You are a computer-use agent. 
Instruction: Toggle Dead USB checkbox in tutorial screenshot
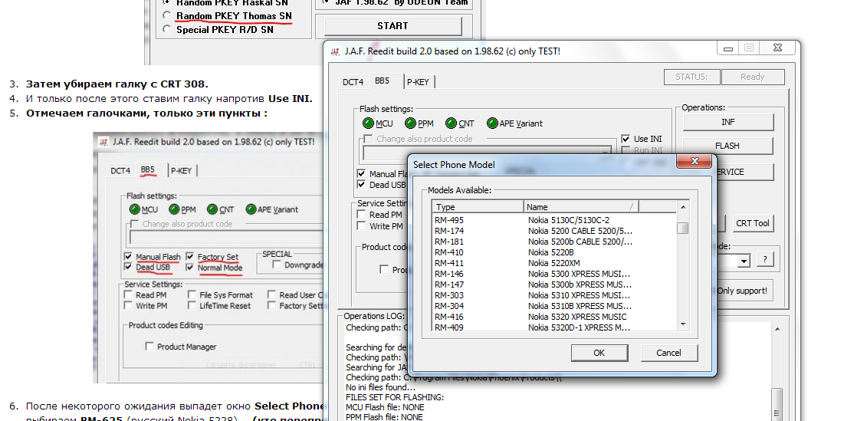(128, 268)
